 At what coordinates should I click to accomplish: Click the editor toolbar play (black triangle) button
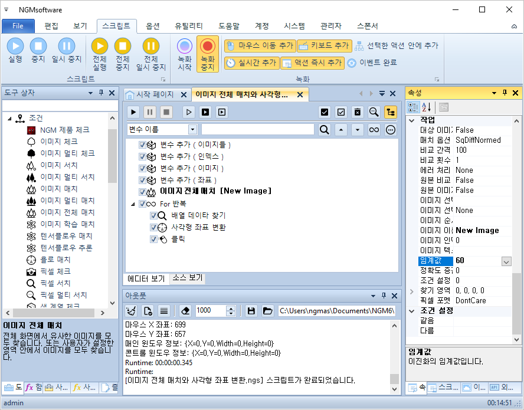pos(133,112)
